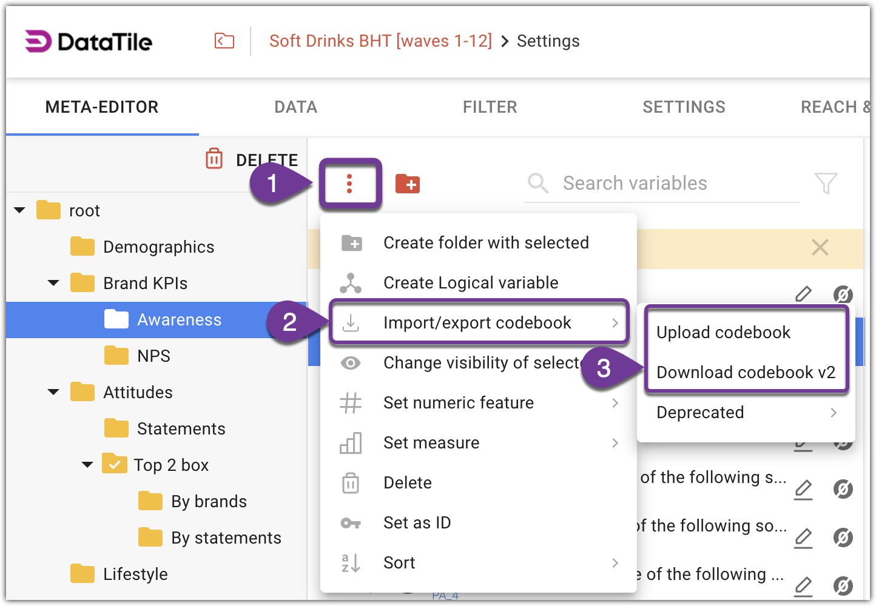
Task: Uncheck the Top 2 box folder checkbox
Action: coord(115,464)
